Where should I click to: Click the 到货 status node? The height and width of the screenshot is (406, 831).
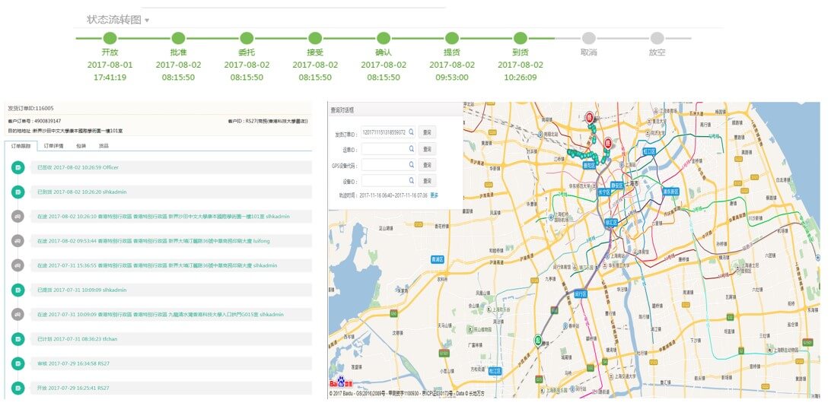coord(520,38)
